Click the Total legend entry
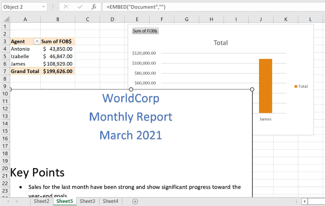 (303, 86)
